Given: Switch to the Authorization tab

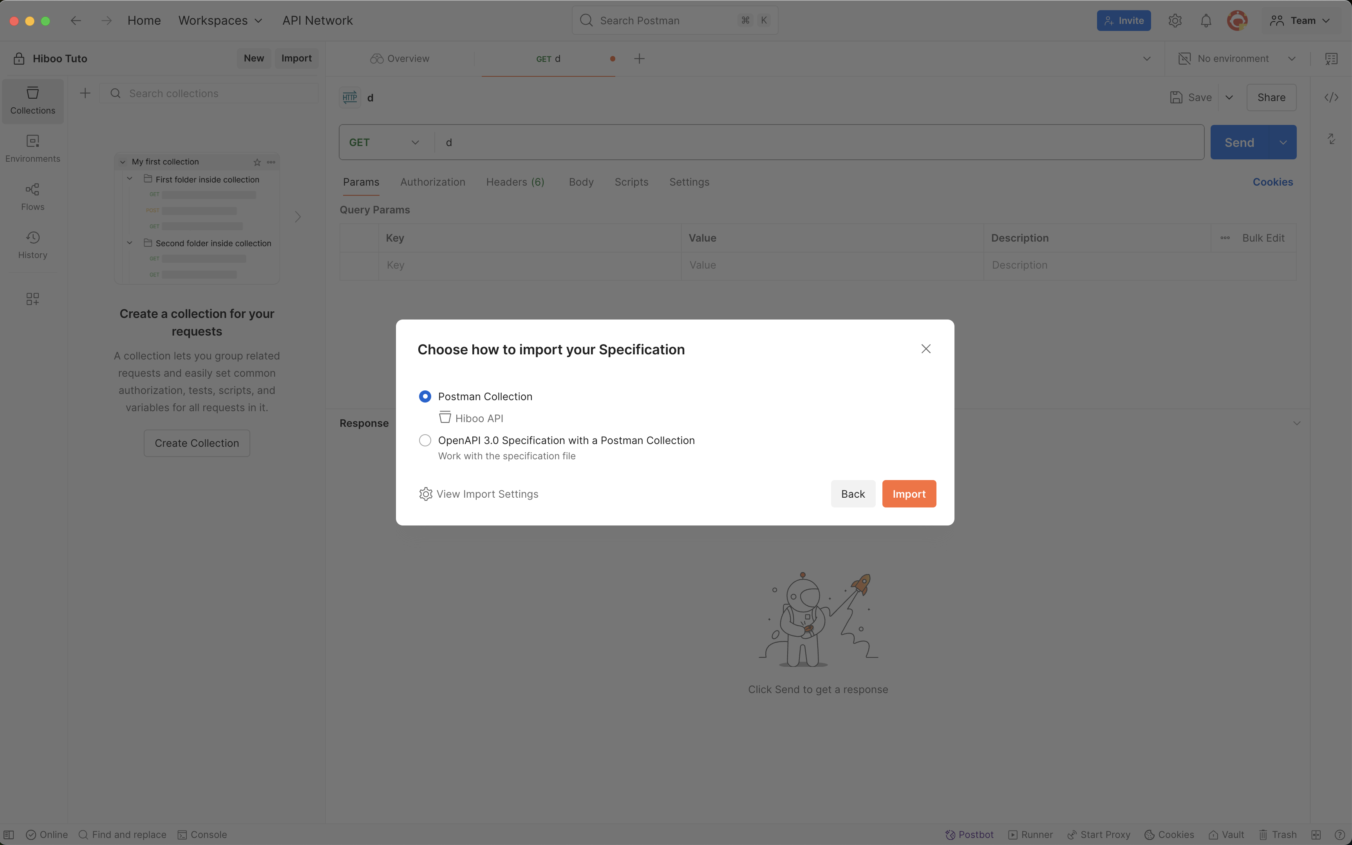Looking at the screenshot, I should point(433,182).
